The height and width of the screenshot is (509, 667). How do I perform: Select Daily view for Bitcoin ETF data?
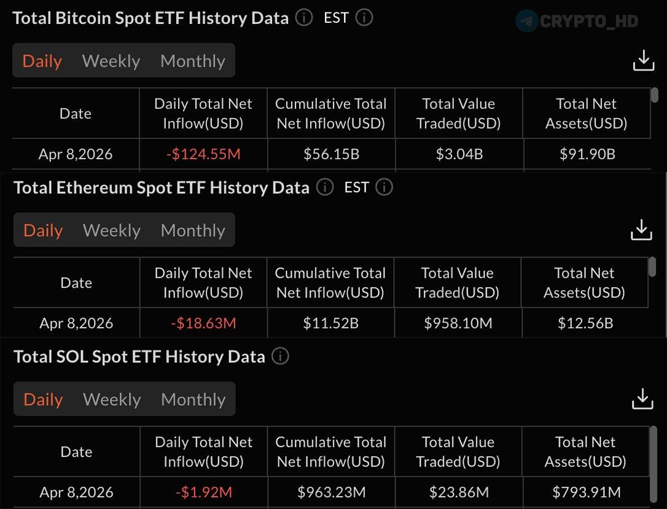pos(42,61)
